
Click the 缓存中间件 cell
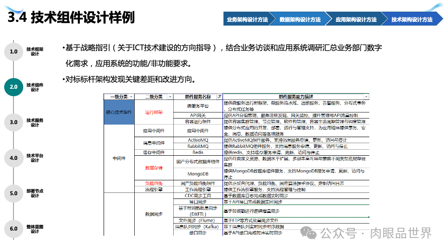pos(154,152)
